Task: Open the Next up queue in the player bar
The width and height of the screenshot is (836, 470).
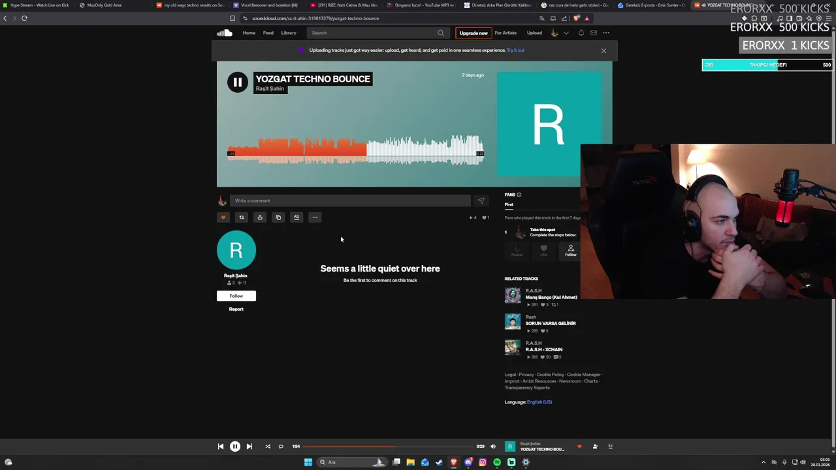Action: point(611,446)
